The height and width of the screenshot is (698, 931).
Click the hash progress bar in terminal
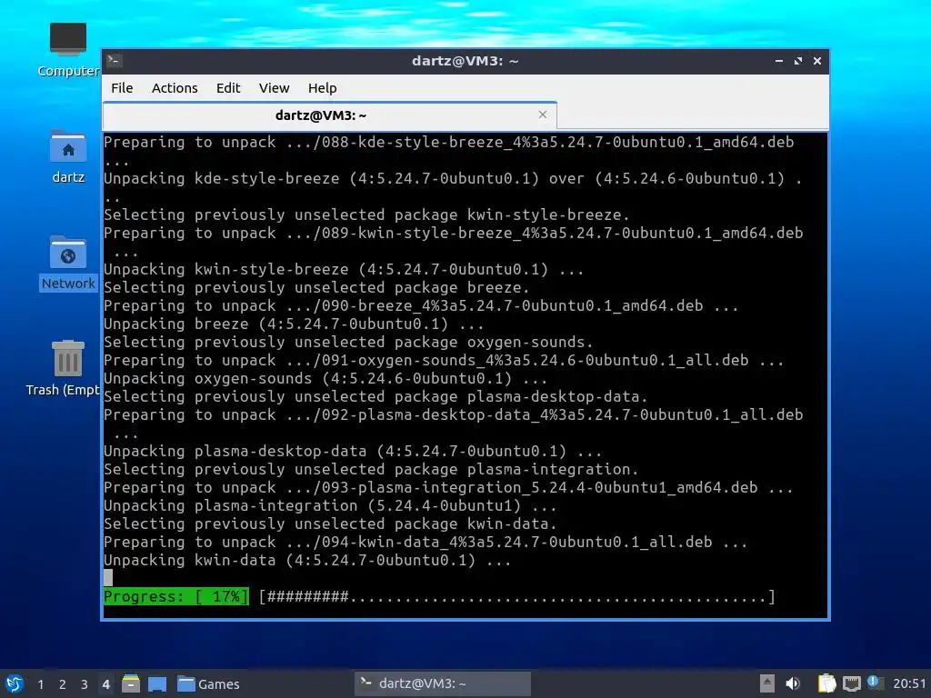click(517, 596)
